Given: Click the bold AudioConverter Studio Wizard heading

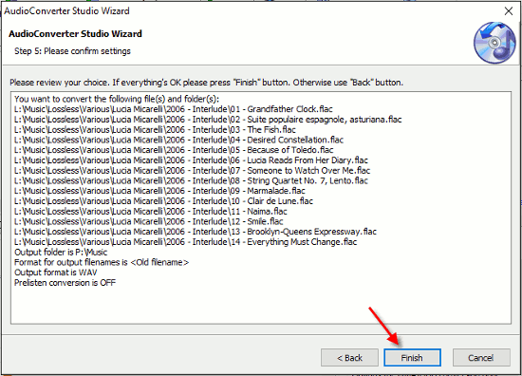Looking at the screenshot, I should click(75, 34).
